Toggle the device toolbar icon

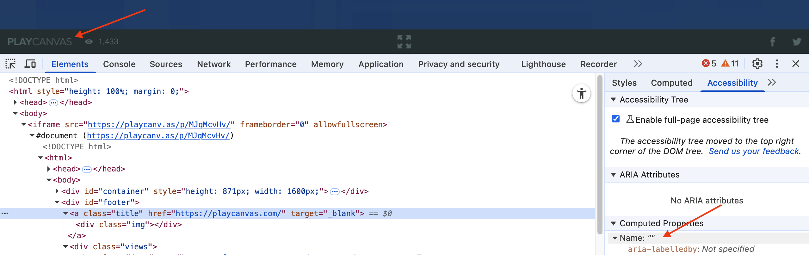click(30, 64)
